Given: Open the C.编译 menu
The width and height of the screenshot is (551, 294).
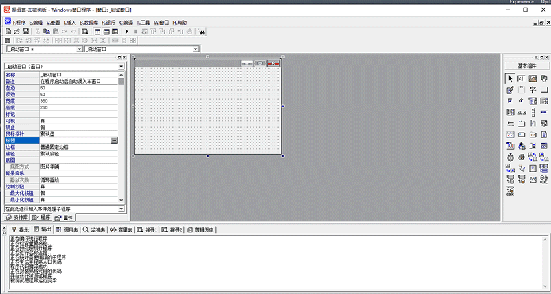Looking at the screenshot, I should [x=126, y=23].
